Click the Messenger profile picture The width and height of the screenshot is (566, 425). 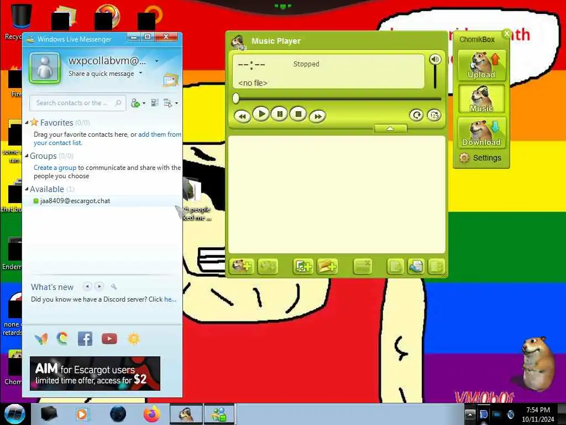45,68
